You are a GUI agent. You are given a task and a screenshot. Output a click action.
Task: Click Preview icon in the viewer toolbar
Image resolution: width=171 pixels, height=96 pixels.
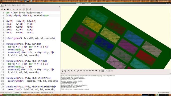pos(62,71)
